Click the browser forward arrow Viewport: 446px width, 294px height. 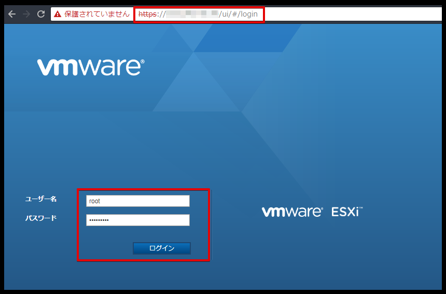coord(26,14)
